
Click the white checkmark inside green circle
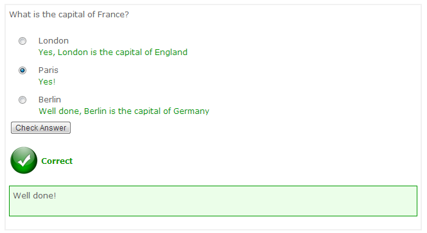(x=24, y=160)
